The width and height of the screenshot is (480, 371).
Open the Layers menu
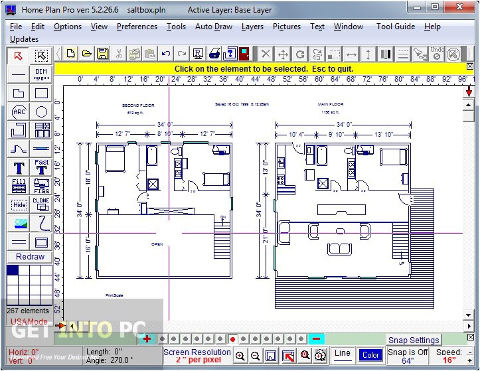(252, 27)
